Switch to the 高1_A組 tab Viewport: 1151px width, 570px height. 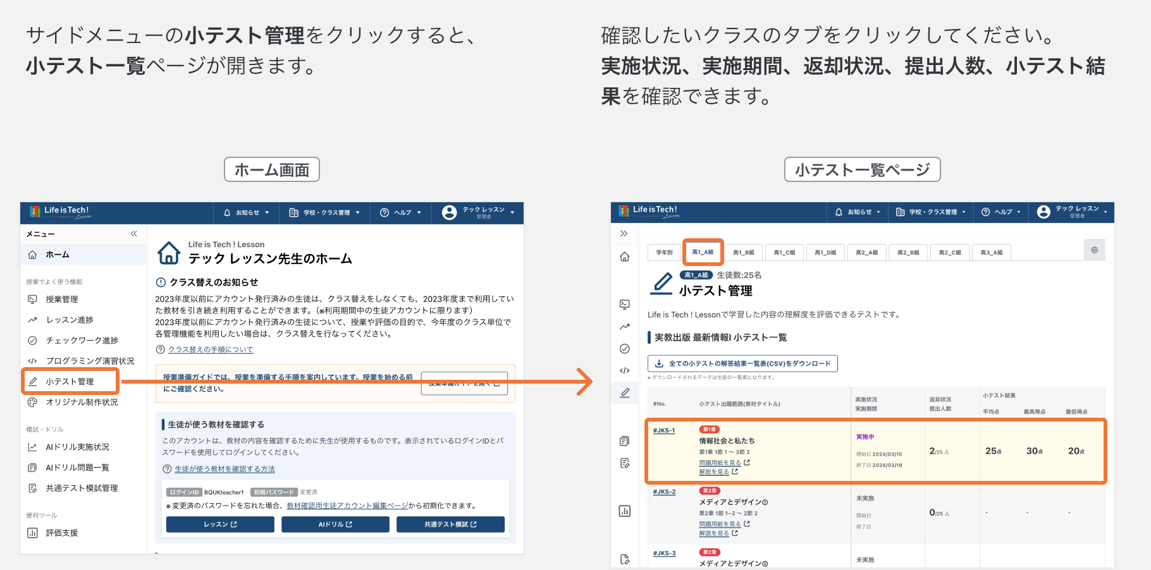[703, 252]
